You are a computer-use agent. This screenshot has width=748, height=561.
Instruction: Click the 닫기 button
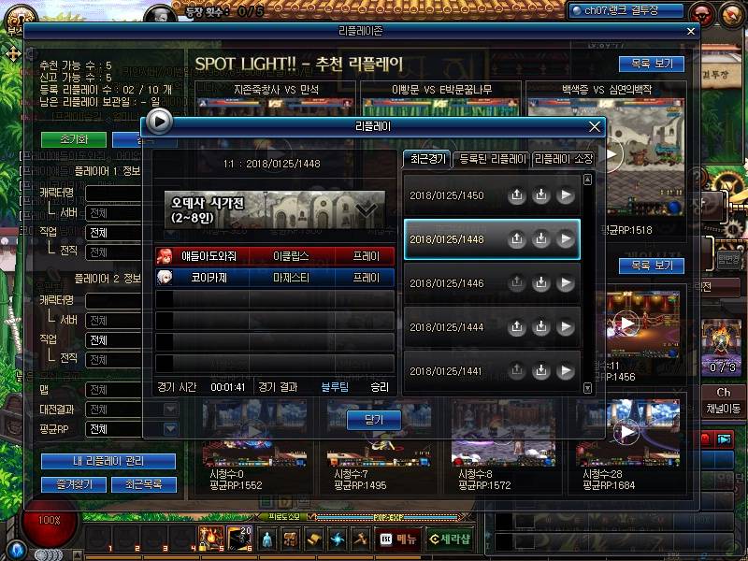pos(373,420)
